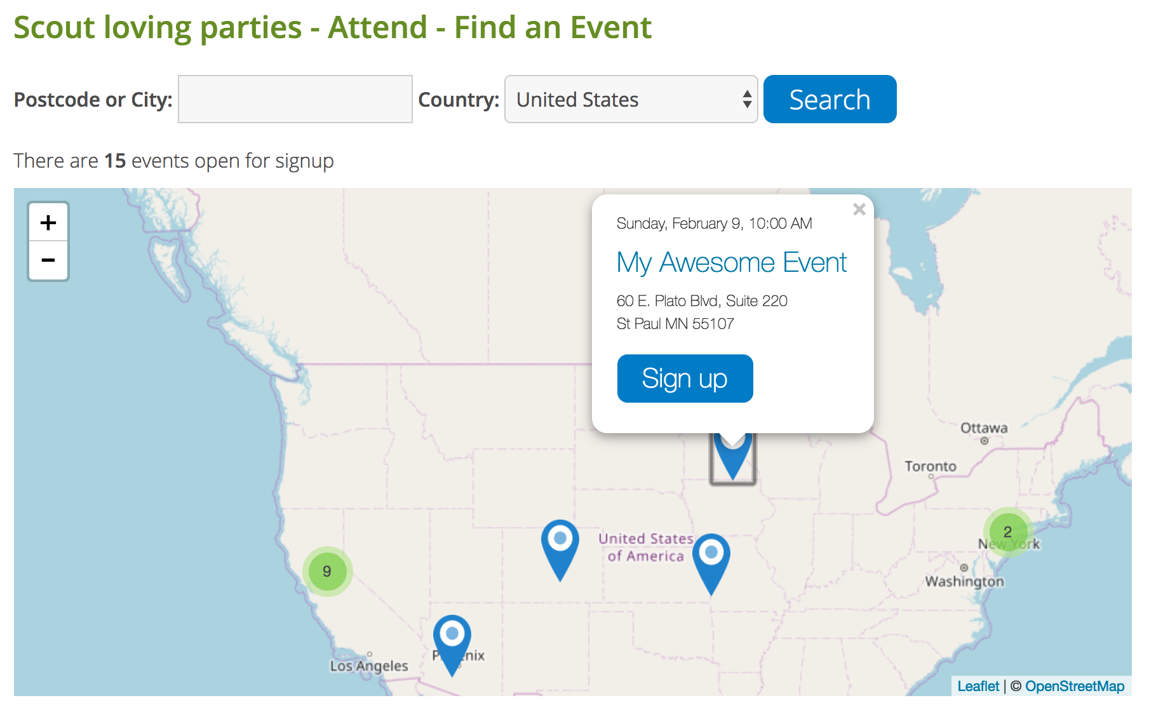Change country from United States
Screen dimensions: 1156x705
(630, 99)
